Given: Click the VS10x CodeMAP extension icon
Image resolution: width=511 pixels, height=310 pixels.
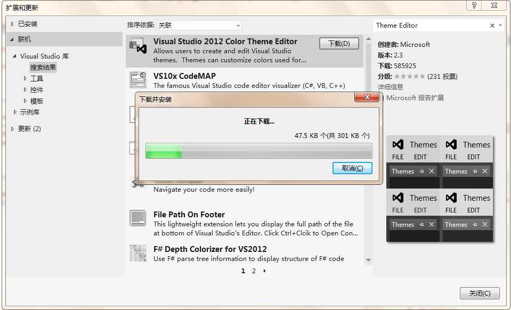Looking at the screenshot, I should pyautogui.click(x=138, y=80).
